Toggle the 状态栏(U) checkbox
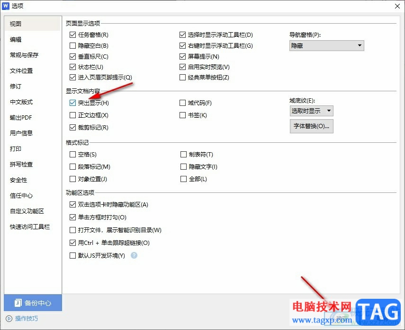Viewport: 405px width, 330px height. [72, 67]
